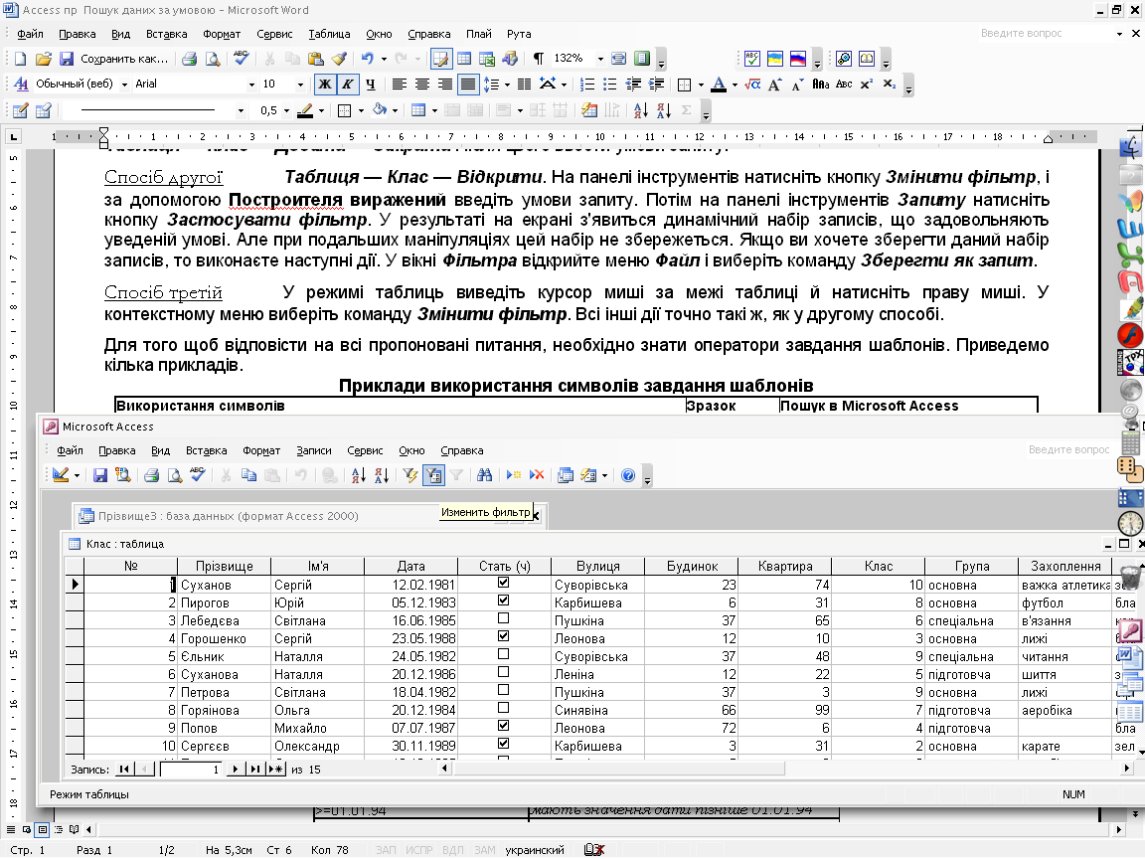Toggle Стать checkbox for Попов row

(x=503, y=726)
